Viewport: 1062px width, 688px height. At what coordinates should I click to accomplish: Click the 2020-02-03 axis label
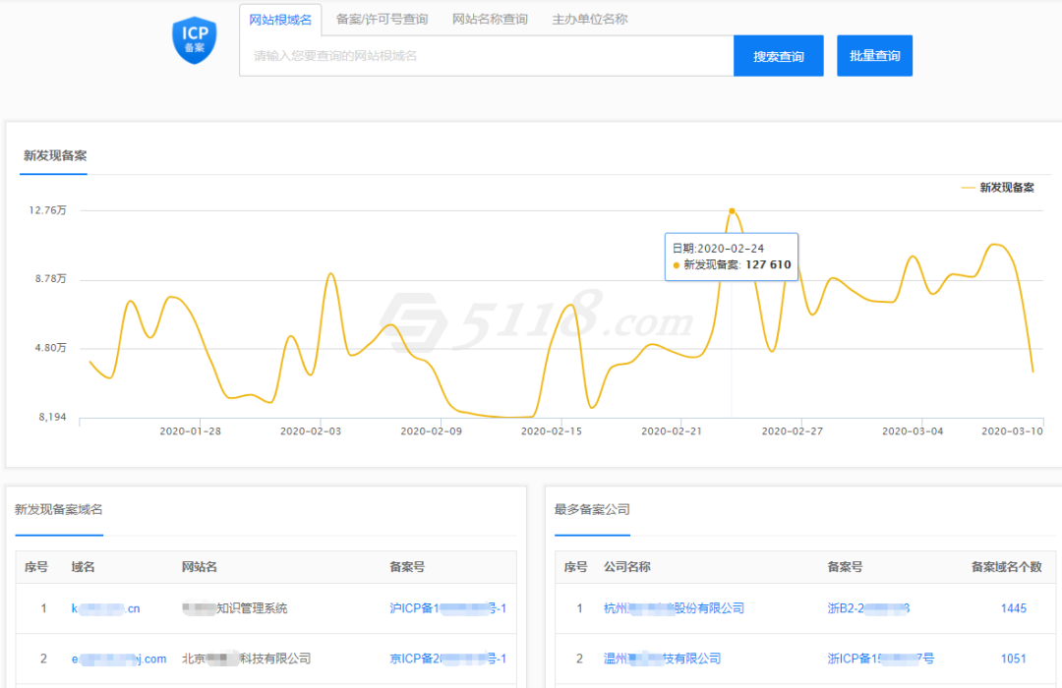(311, 430)
